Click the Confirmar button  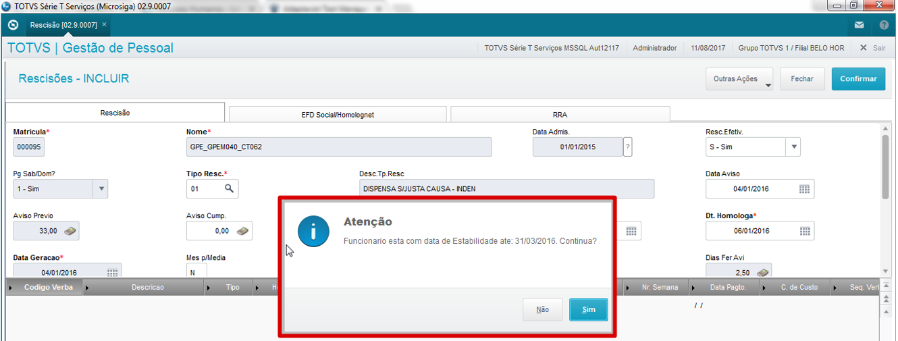click(x=858, y=79)
